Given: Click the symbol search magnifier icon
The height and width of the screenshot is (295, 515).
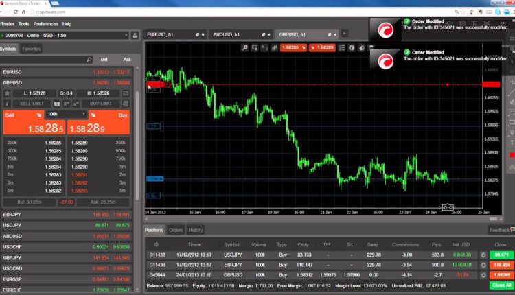Looking at the screenshot, I should click(89, 60).
